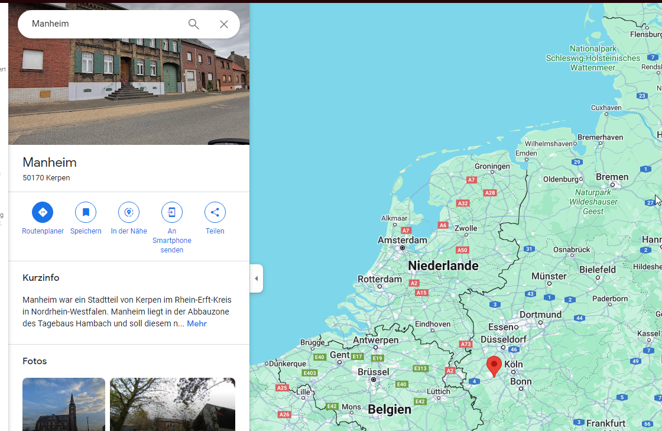Viewport: 662px width, 431px height.
Task: Click the Brüssel city label on map
Action: coord(374,372)
